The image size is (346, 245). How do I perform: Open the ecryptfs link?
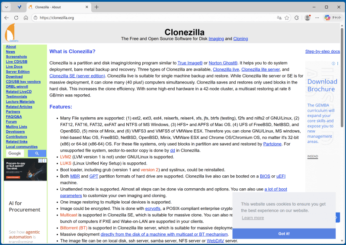[153, 209]
